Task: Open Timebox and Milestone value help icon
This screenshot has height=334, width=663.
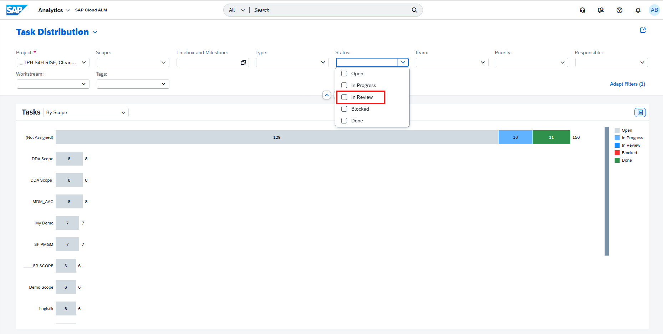Action: pyautogui.click(x=243, y=62)
